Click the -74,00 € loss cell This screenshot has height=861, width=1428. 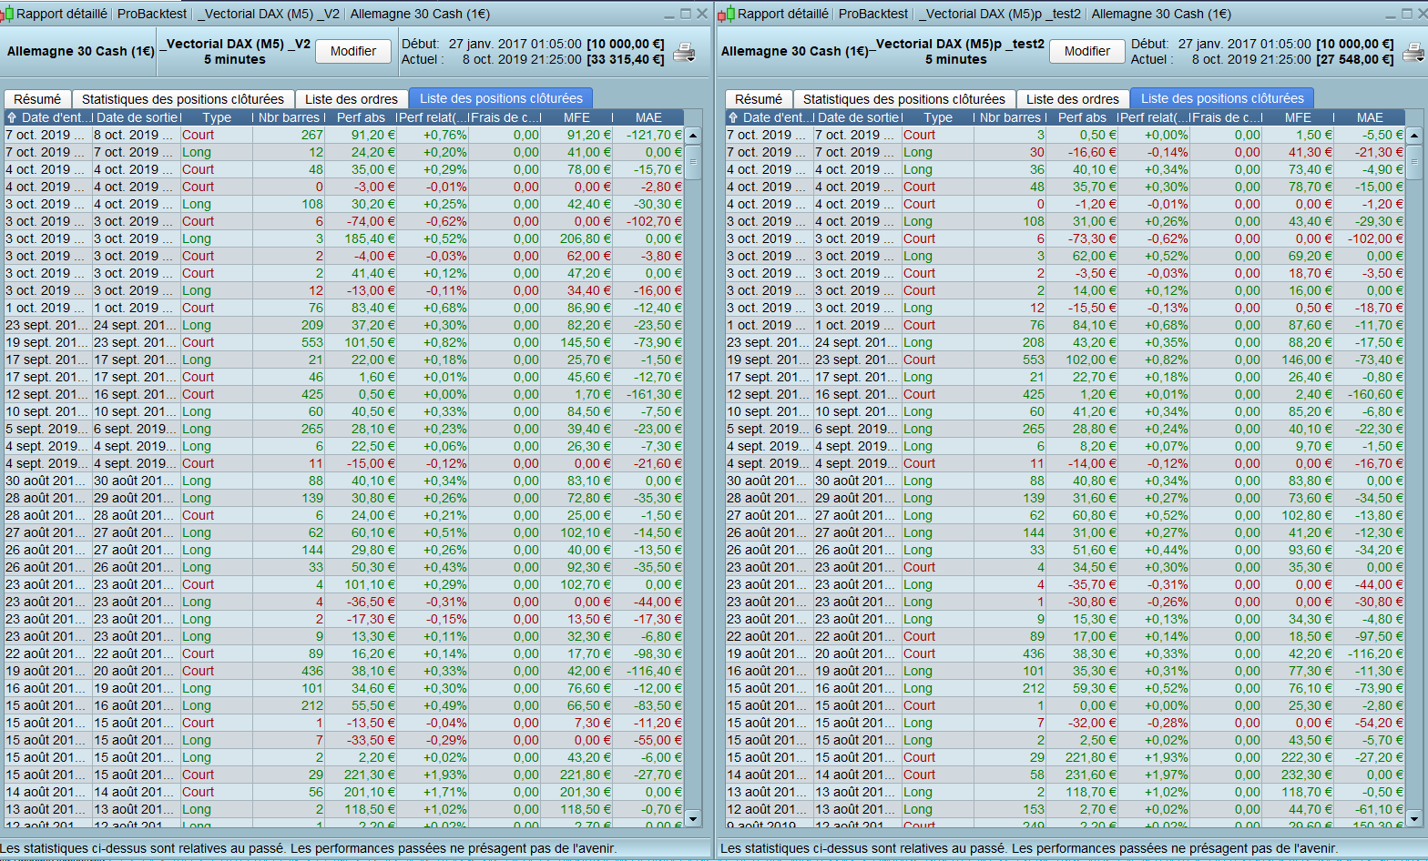tap(361, 221)
